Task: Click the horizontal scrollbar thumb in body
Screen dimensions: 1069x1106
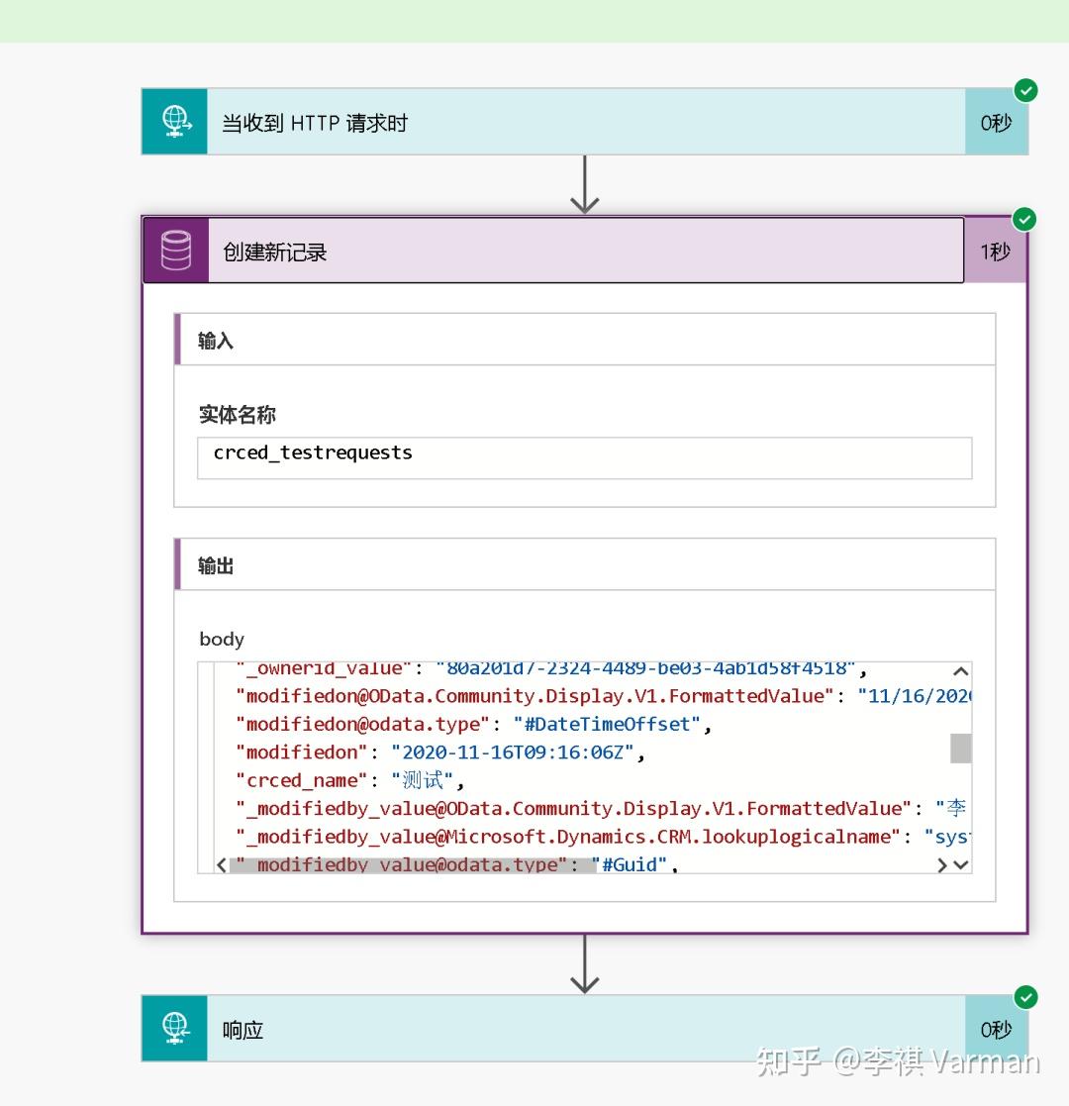Action: [x=413, y=865]
